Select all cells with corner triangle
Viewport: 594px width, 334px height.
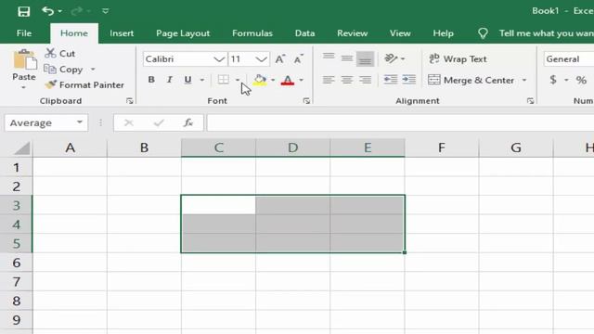coord(21,148)
